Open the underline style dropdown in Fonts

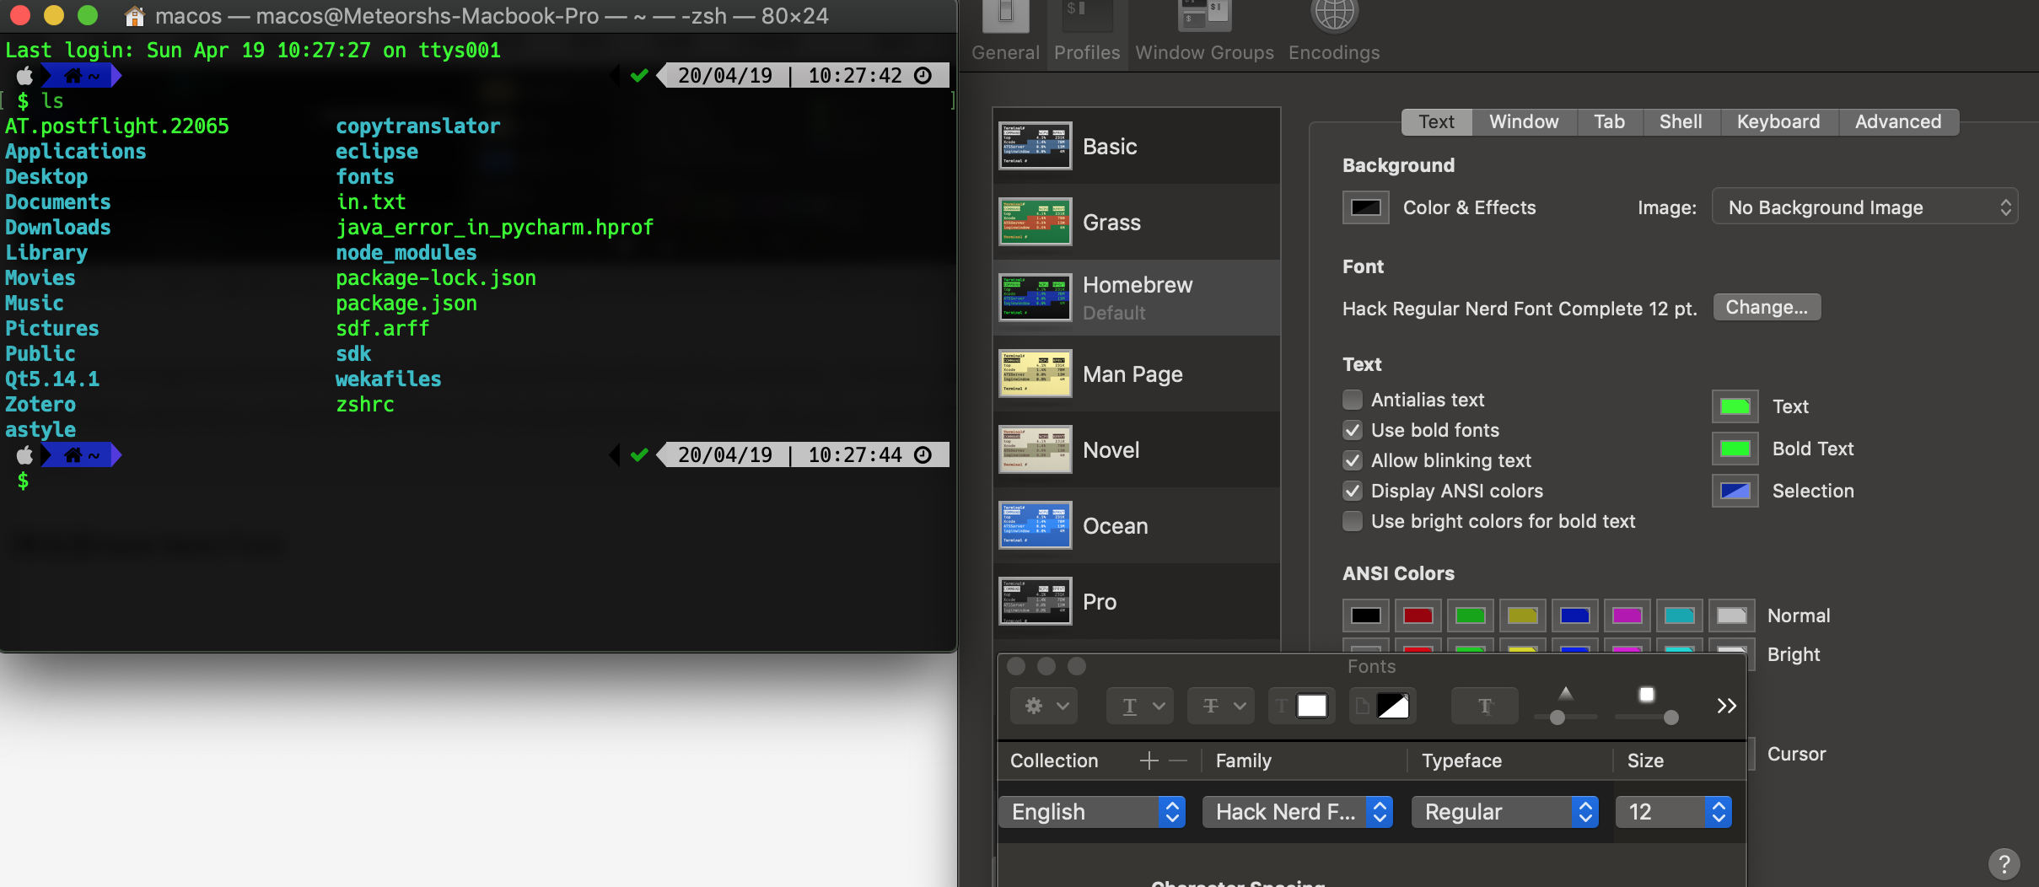1140,706
